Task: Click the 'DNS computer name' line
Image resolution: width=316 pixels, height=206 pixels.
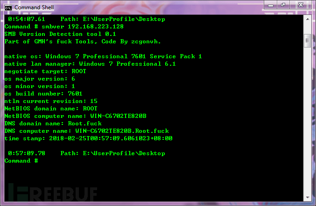Action: pyautogui.click(x=87, y=131)
